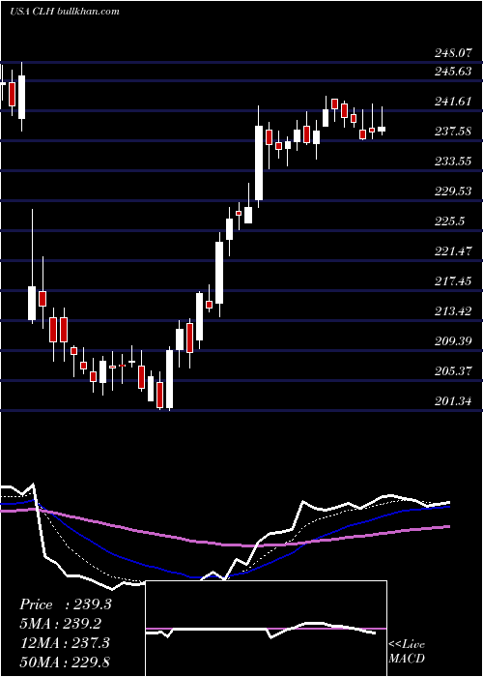Click the 205.37 price level label
Screen dimensions: 483x677
click(x=453, y=371)
